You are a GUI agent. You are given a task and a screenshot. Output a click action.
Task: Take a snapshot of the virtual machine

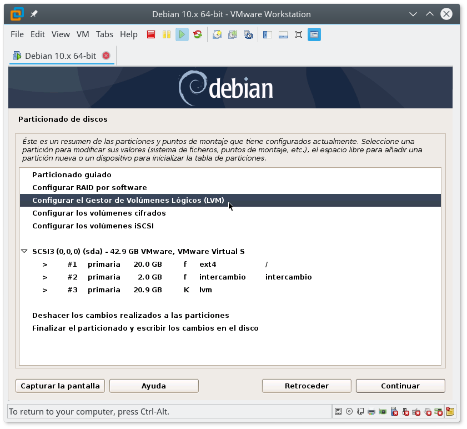click(217, 34)
